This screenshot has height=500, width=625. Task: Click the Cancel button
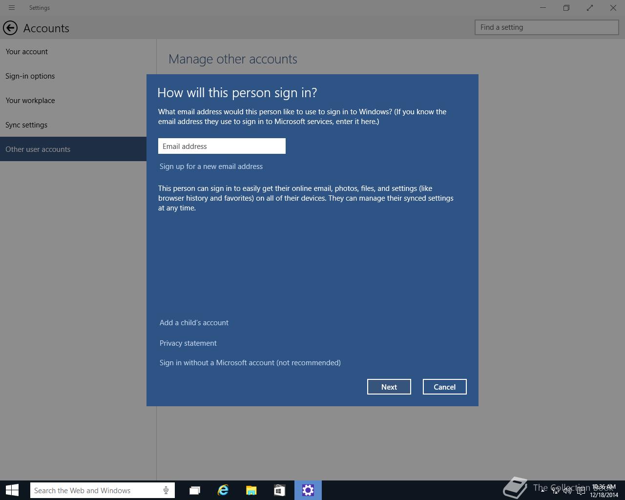pos(445,387)
